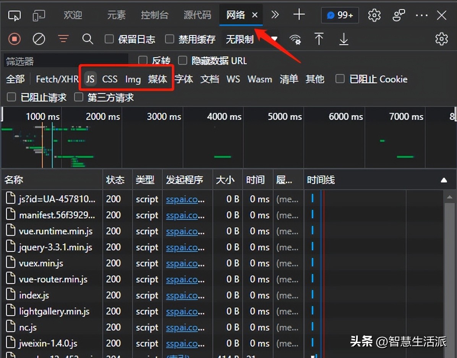Image resolution: width=457 pixels, height=358 pixels.
Task: Open network conditions settings
Action: point(296,39)
